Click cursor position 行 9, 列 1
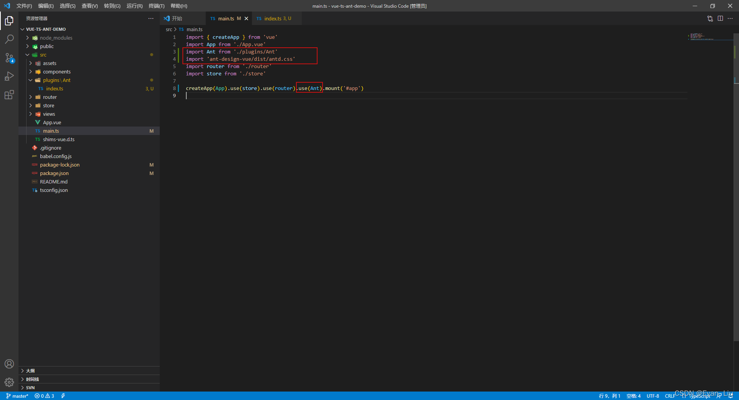 [610, 396]
